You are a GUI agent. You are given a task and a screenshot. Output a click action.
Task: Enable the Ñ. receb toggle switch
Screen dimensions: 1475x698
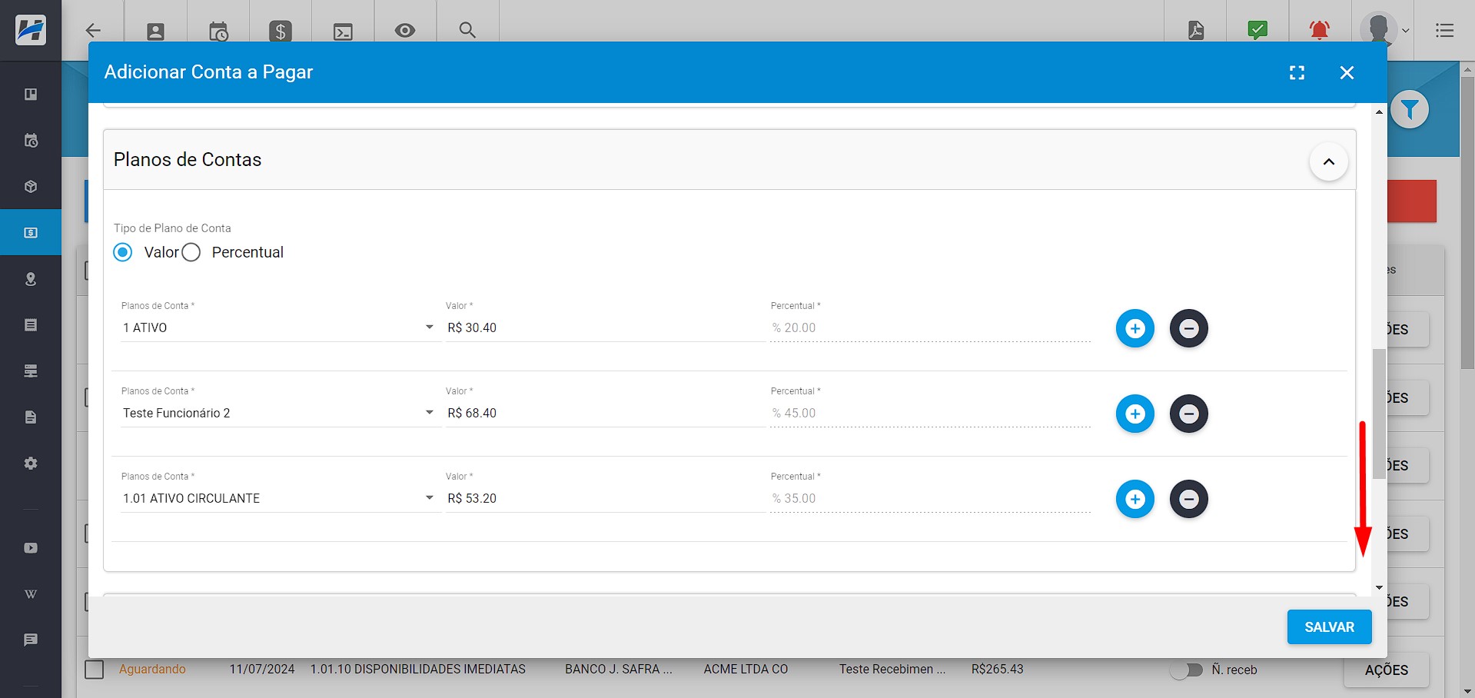(x=1187, y=670)
